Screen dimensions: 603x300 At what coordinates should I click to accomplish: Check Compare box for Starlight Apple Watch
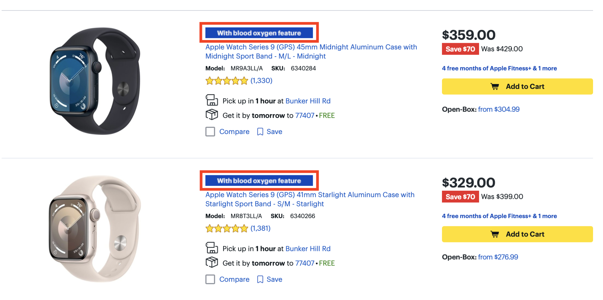[210, 280]
